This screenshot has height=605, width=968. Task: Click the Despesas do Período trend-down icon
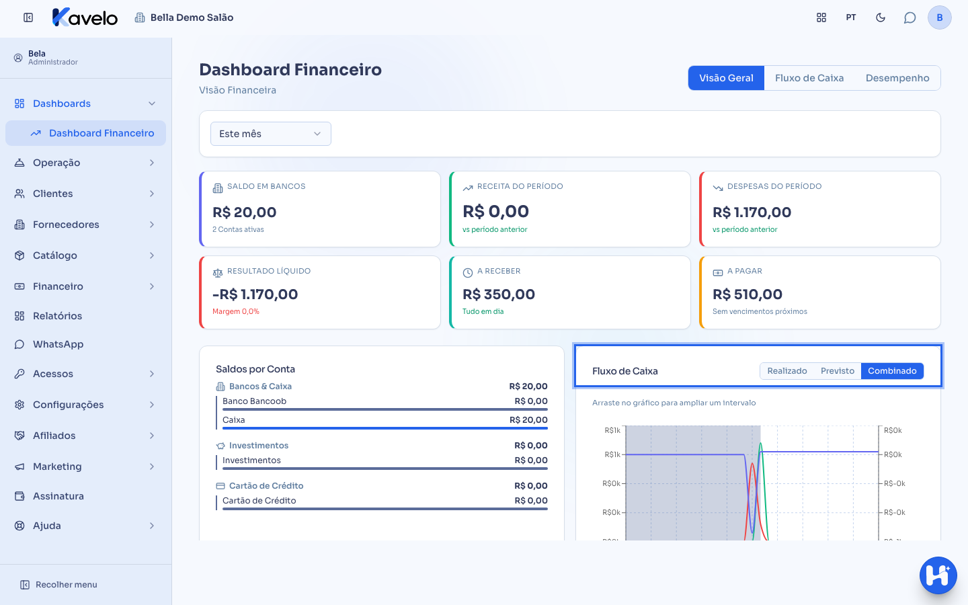718,188
